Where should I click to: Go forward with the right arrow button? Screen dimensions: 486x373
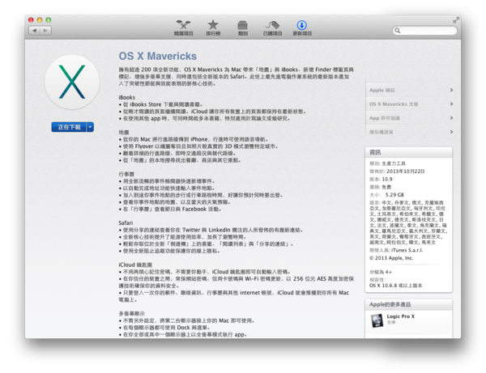[x=45, y=30]
